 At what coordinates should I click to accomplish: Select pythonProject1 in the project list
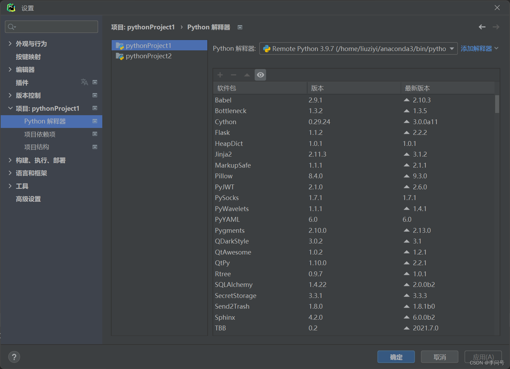(159, 45)
